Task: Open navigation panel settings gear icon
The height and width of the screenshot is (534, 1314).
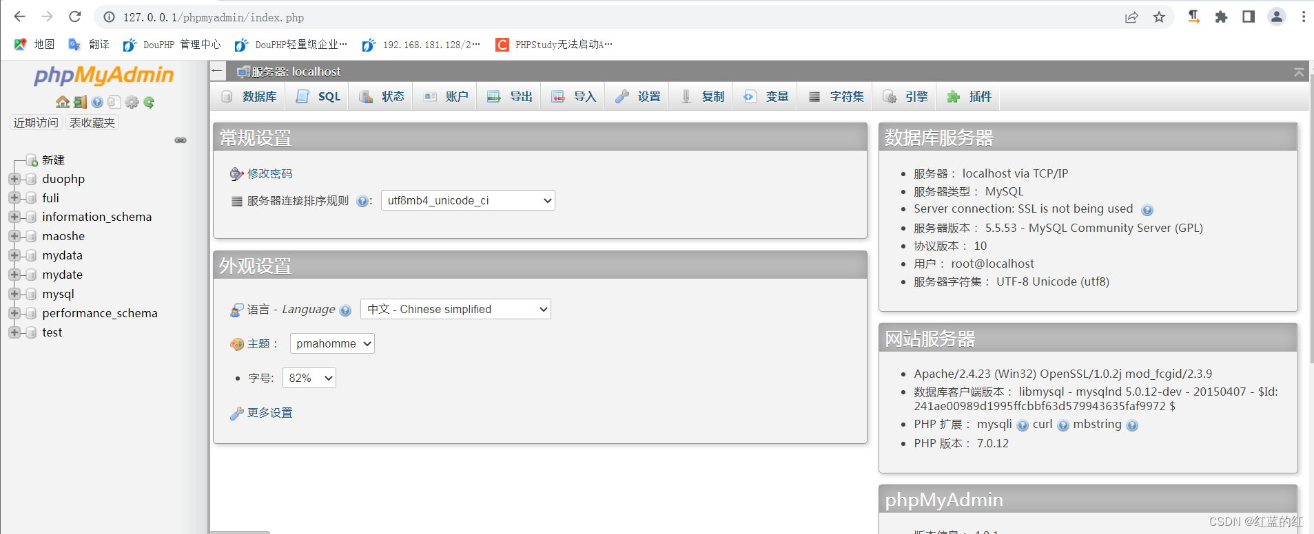Action: [x=132, y=102]
